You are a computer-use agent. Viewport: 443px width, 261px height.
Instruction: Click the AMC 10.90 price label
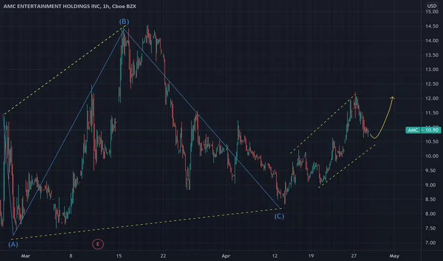click(x=423, y=130)
